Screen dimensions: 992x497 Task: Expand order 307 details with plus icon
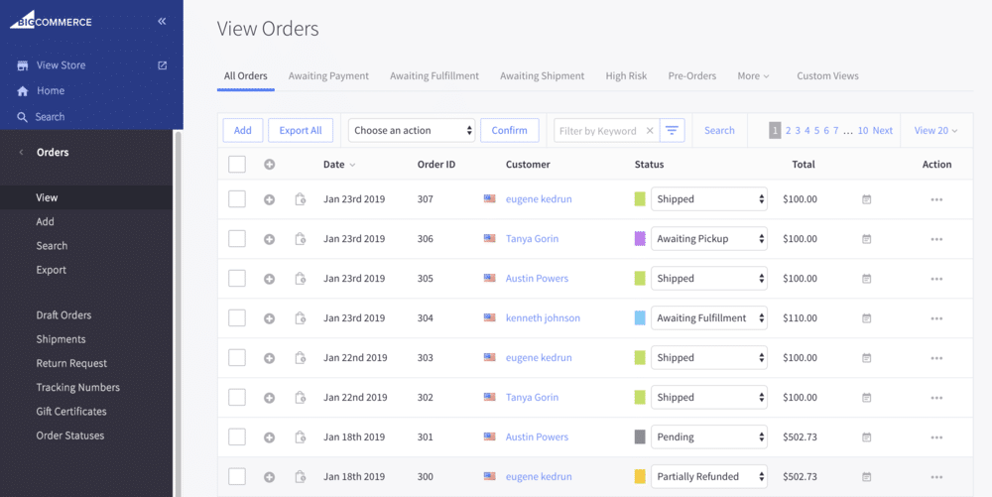point(269,199)
